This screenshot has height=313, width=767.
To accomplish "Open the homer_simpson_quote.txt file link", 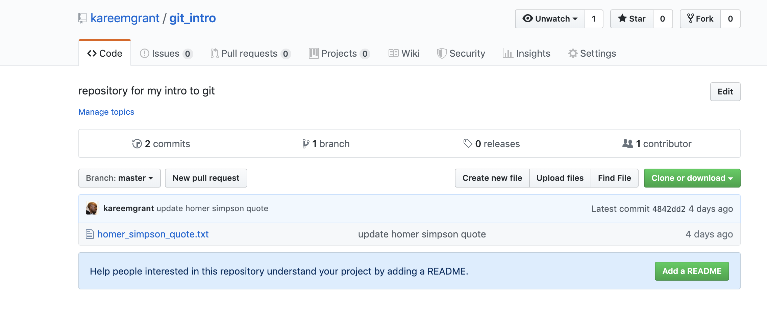I will pos(153,234).
